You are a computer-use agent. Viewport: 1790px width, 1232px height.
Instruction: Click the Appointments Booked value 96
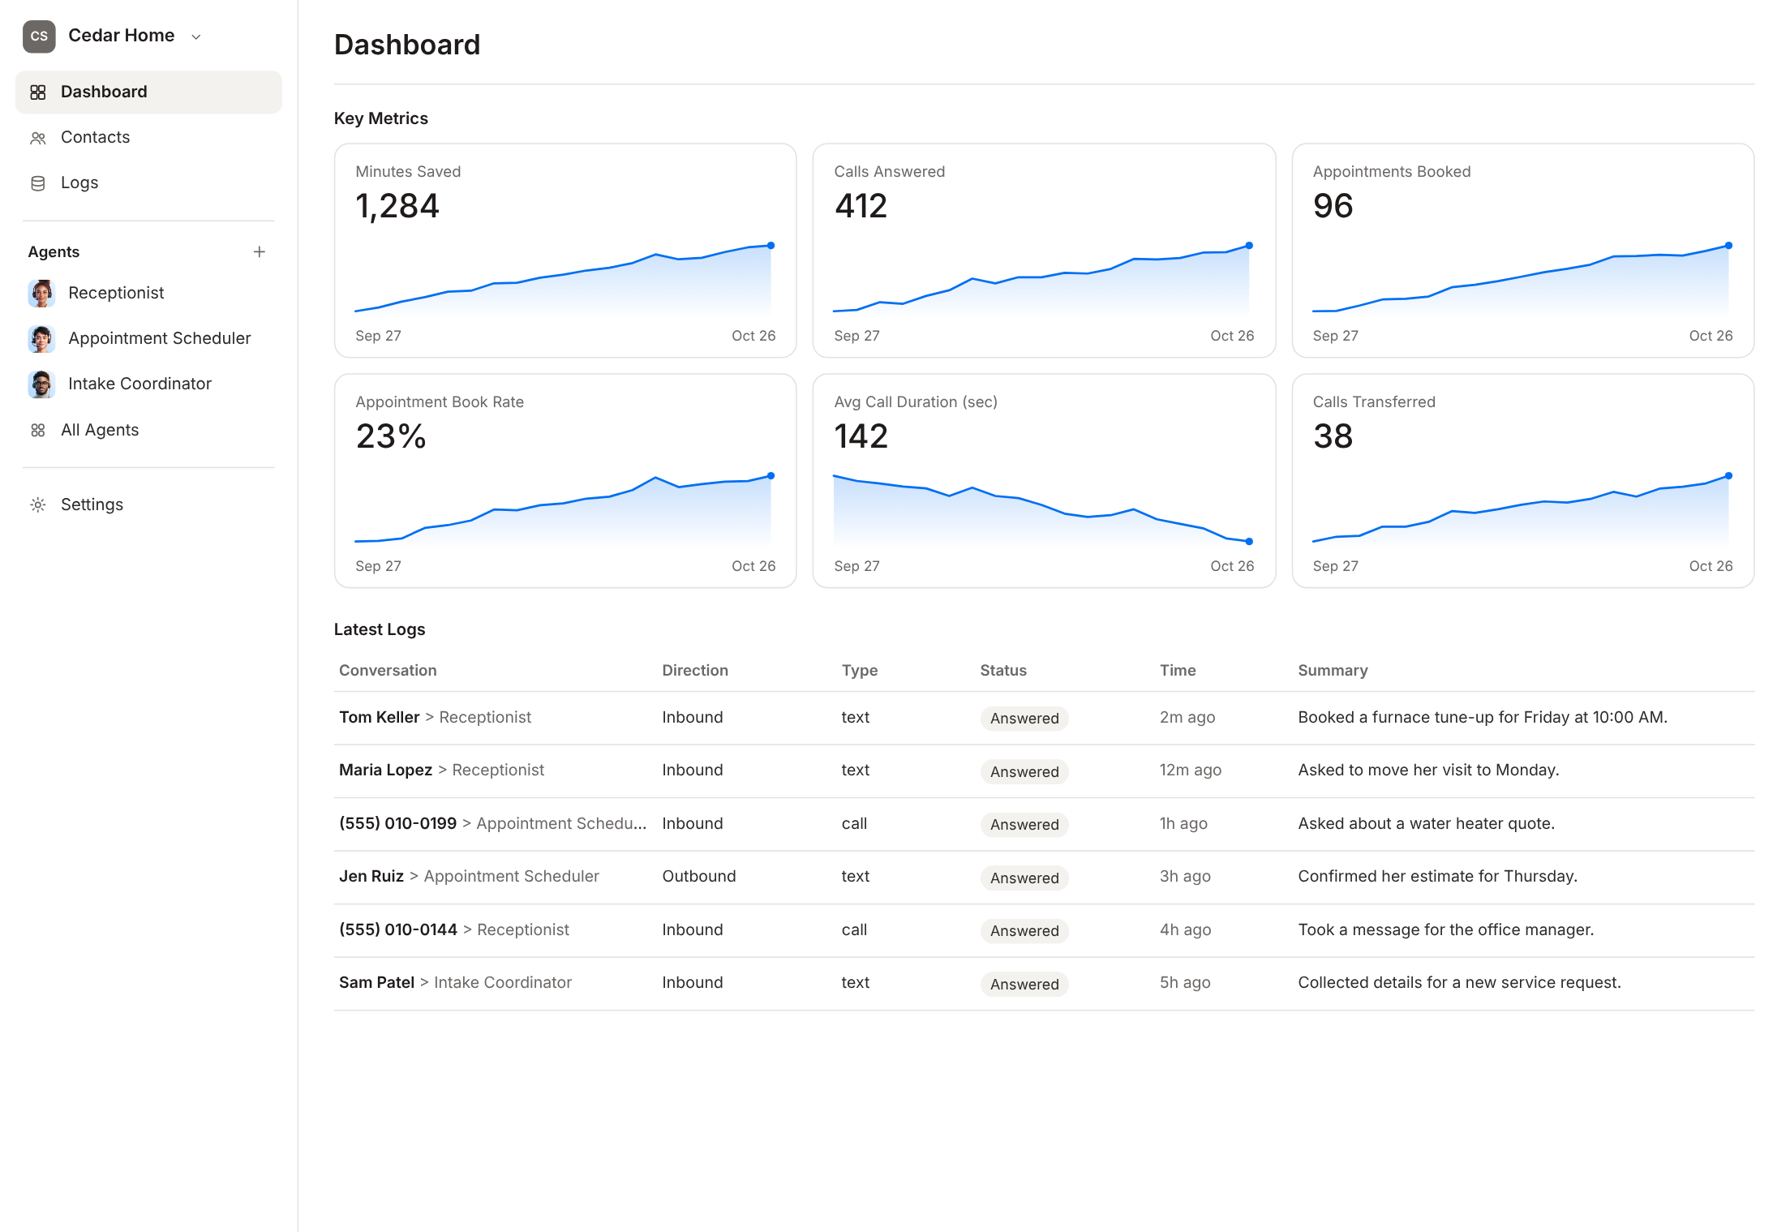pyautogui.click(x=1333, y=206)
